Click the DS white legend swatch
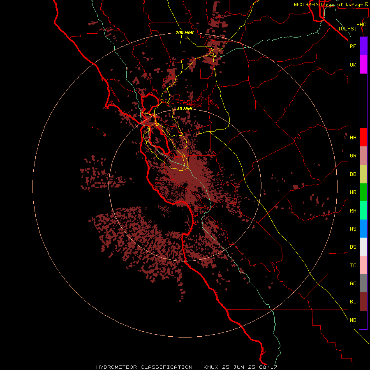Viewport: 370px width, 370px height. pos(363,247)
